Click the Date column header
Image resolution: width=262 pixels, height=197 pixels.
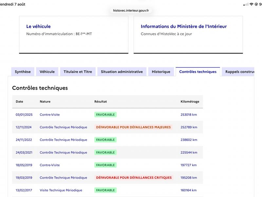point(19,101)
